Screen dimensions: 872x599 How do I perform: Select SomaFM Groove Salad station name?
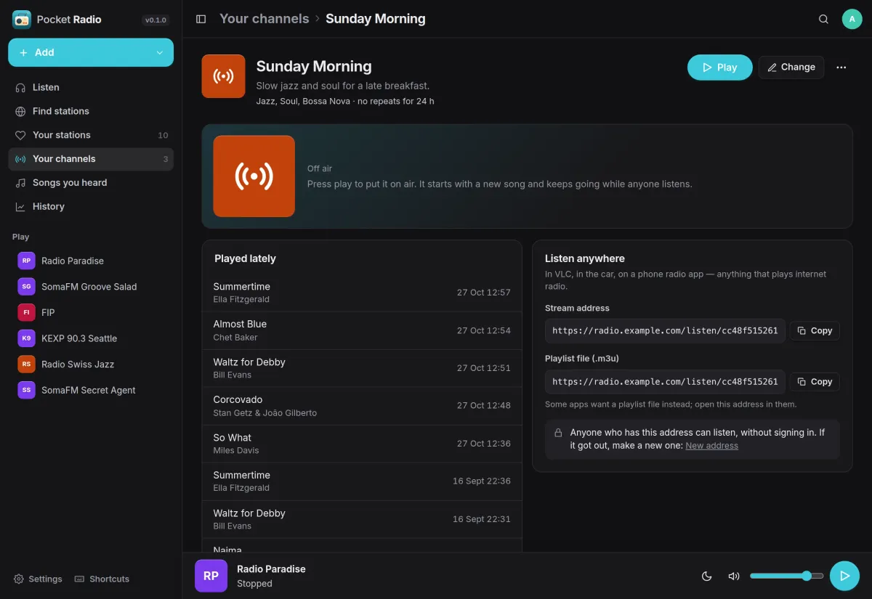(x=89, y=287)
